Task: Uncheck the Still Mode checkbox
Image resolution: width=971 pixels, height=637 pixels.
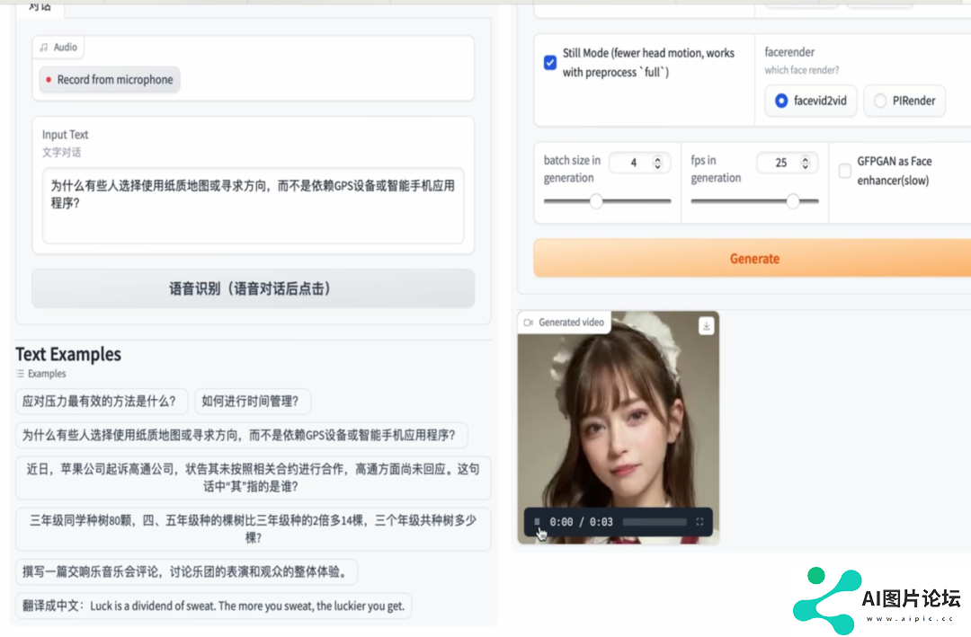Action: pyautogui.click(x=550, y=63)
